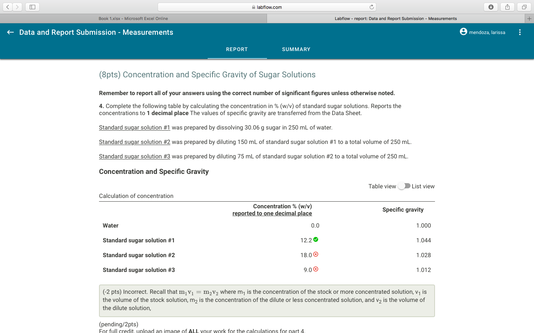Toggle between Table view and List view
The width and height of the screenshot is (534, 333).
[x=404, y=186]
